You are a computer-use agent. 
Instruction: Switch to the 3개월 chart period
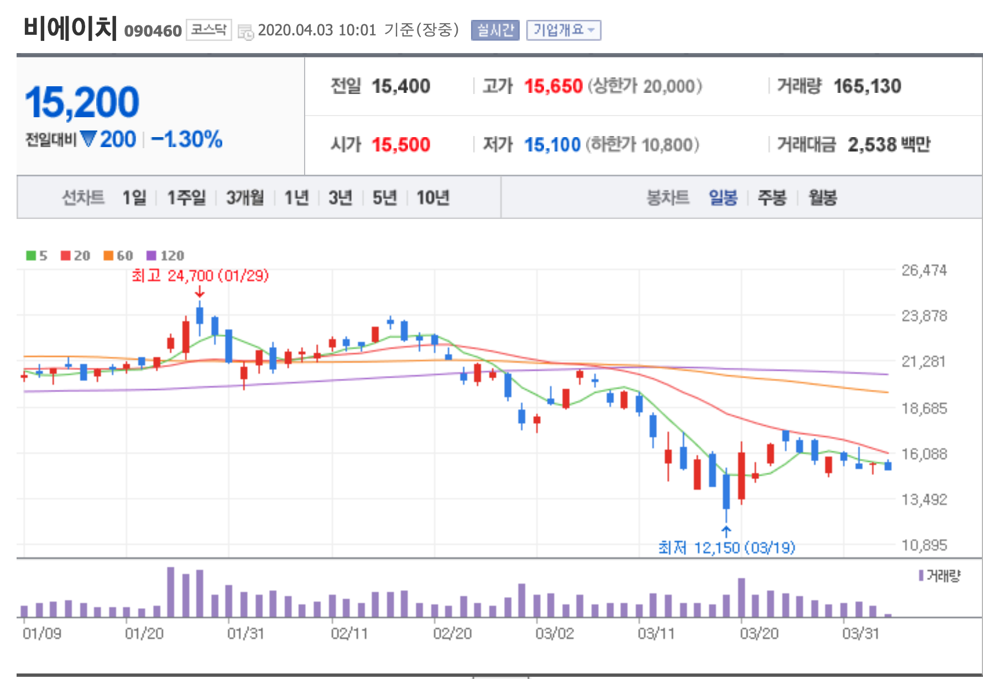[x=245, y=197]
